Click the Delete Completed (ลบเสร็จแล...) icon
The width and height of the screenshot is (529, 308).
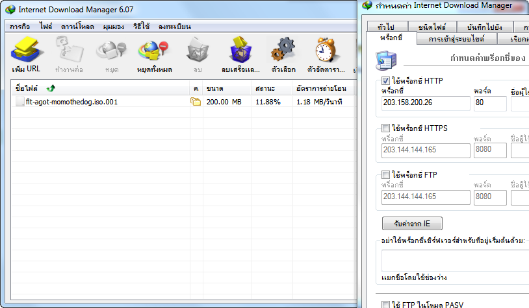pyautogui.click(x=240, y=50)
